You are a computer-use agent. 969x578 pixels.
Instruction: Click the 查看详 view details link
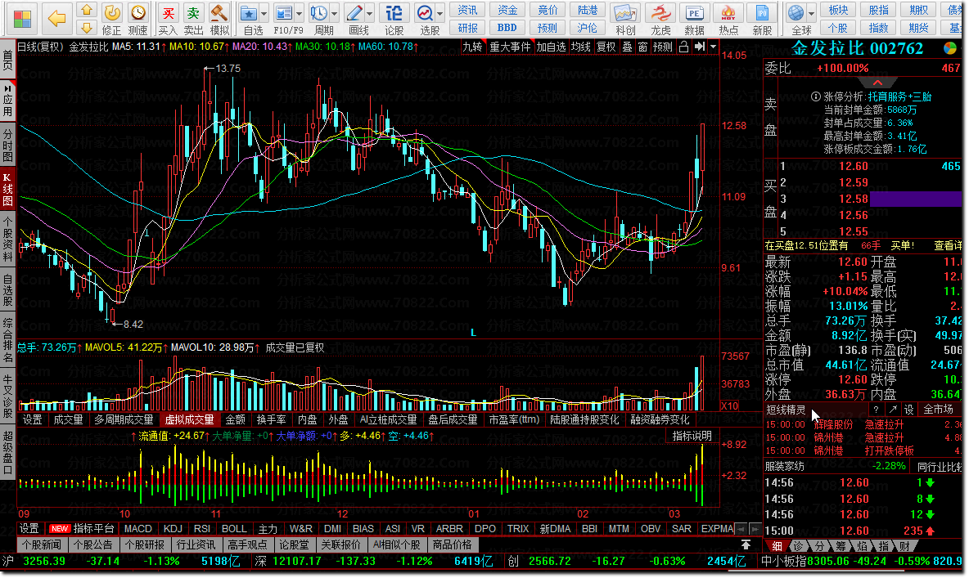click(948, 246)
